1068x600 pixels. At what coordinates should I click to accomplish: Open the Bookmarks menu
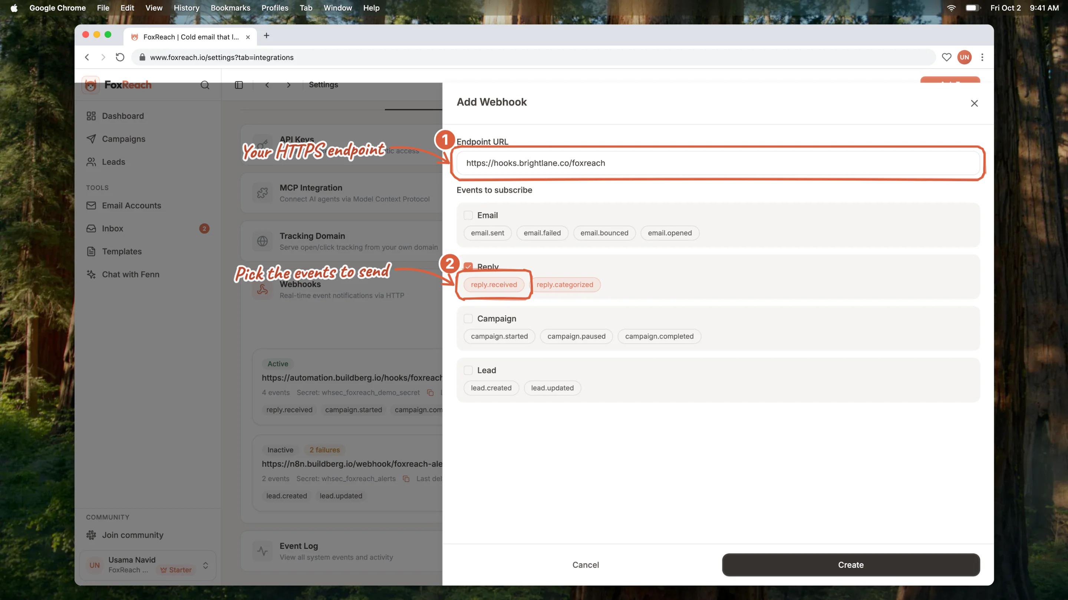pos(230,8)
